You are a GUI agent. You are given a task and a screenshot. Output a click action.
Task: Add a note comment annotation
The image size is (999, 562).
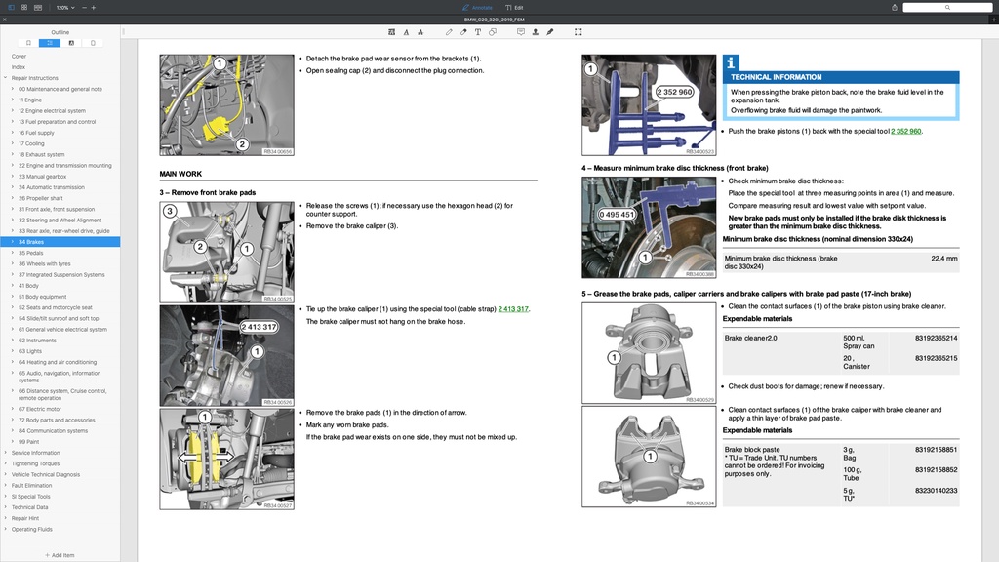point(521,31)
